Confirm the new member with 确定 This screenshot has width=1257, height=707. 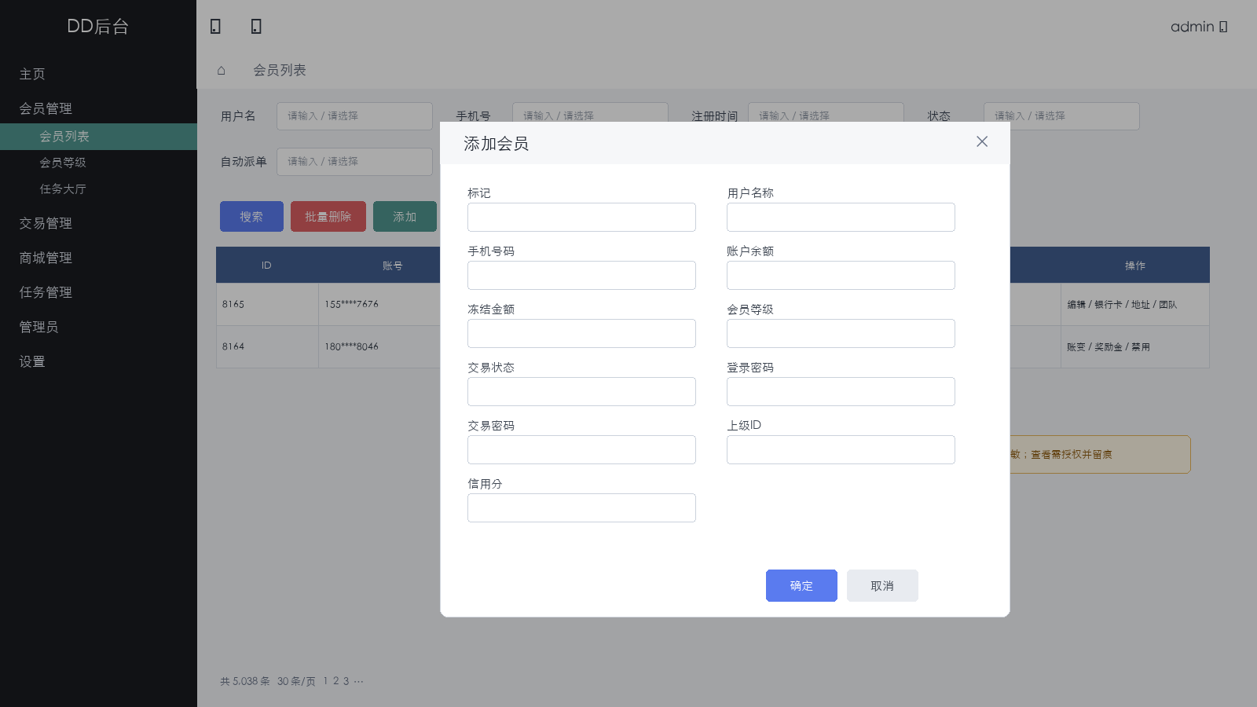click(801, 585)
